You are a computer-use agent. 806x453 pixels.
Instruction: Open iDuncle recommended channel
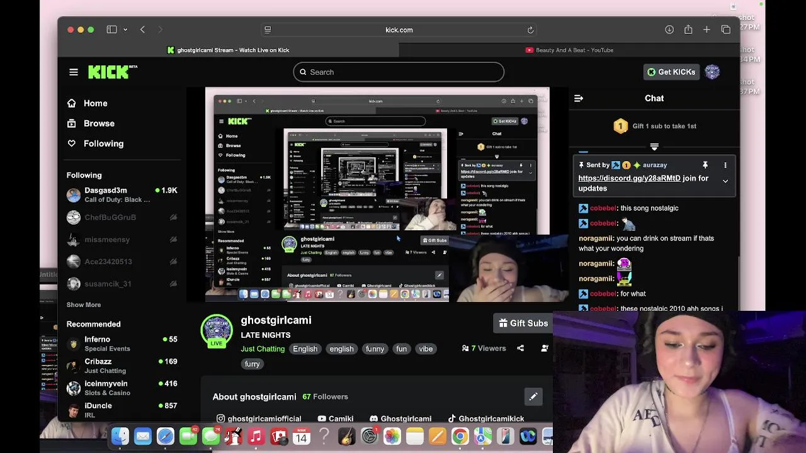(x=122, y=410)
